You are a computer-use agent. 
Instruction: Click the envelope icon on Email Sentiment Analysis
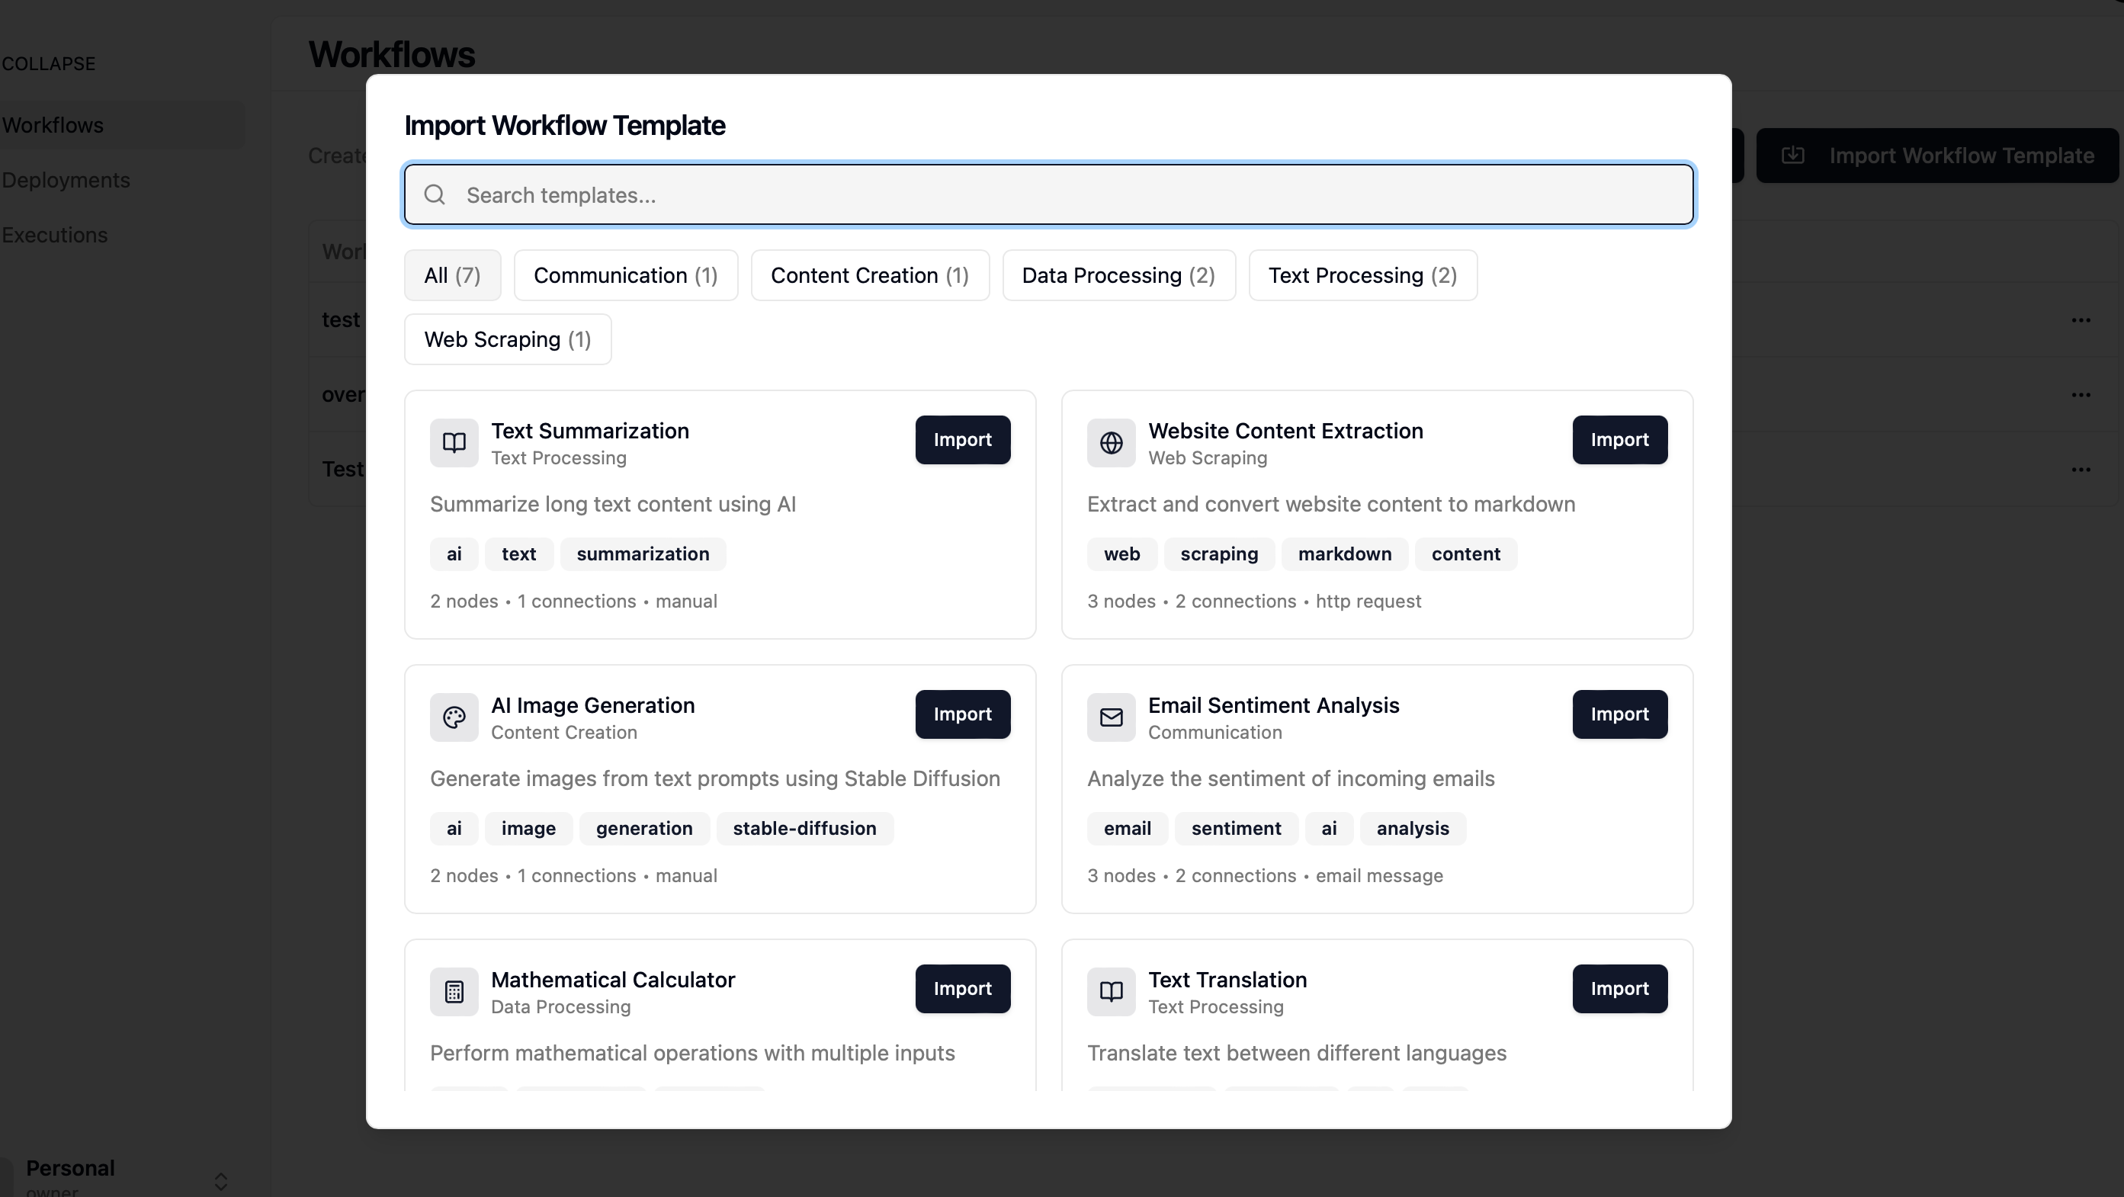[1111, 717]
